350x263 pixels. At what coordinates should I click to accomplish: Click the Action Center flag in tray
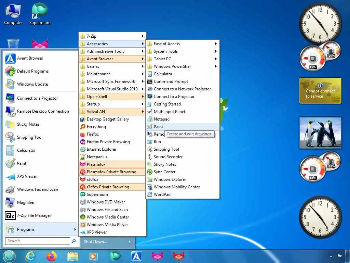click(339, 256)
